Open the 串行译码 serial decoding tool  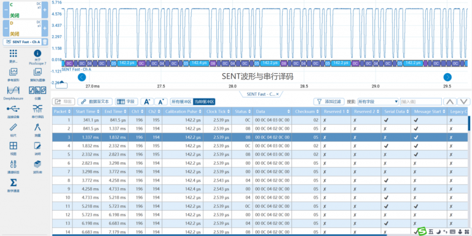click(x=37, y=111)
